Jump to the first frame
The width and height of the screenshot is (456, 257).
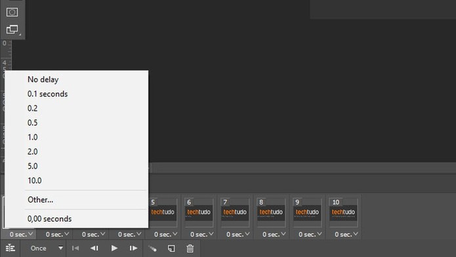coord(75,248)
